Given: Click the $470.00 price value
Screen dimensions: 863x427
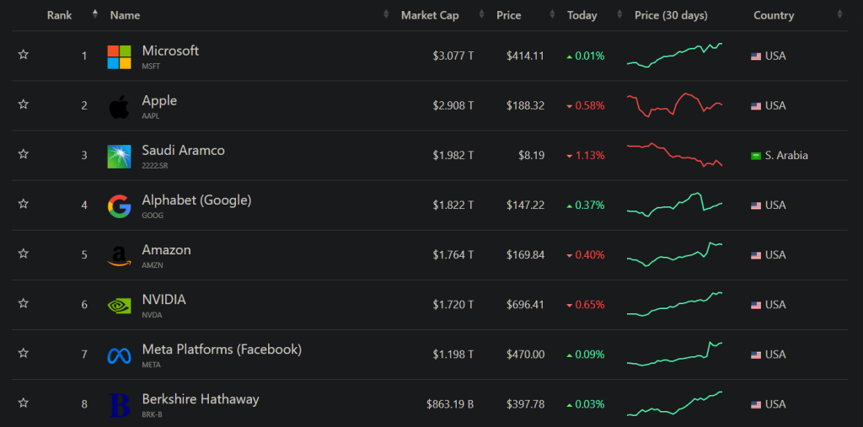Looking at the screenshot, I should click(526, 355).
